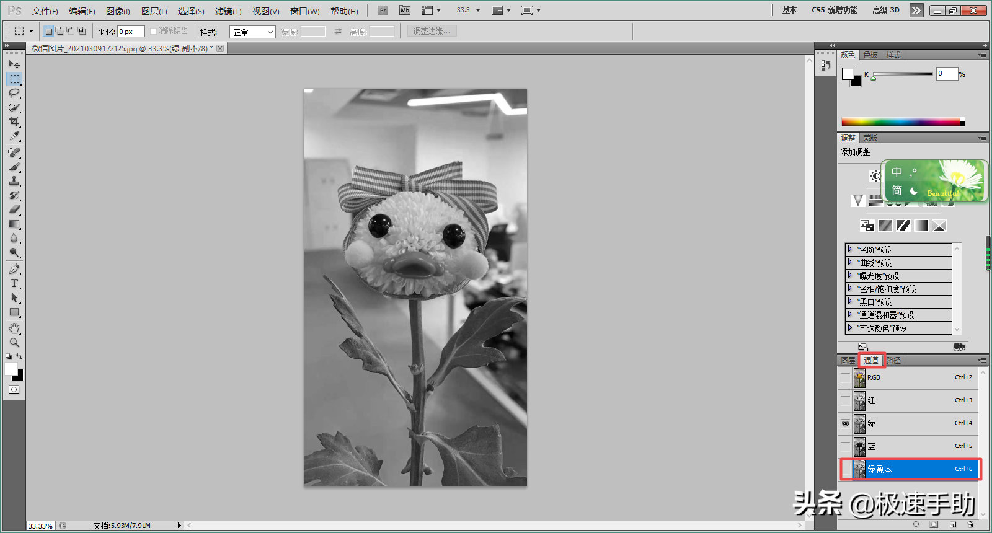Select the Horizontal Type tool
The width and height of the screenshot is (992, 533).
(14, 283)
